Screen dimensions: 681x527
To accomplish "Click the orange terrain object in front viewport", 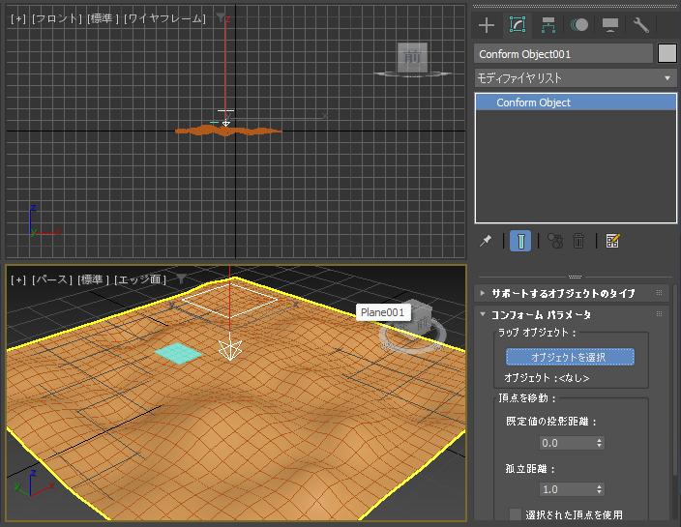I will (228, 131).
